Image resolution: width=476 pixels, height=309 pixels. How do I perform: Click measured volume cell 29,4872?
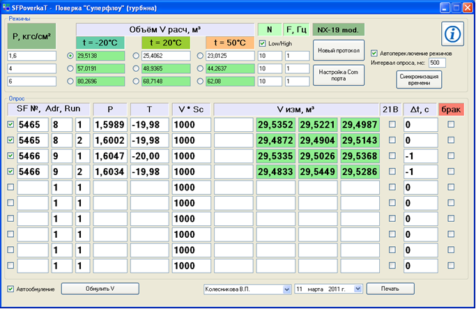click(276, 140)
